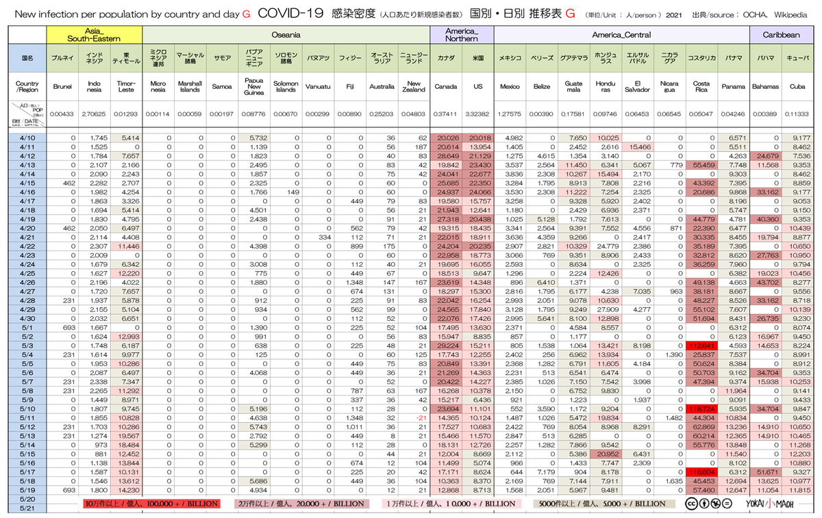Click the Bahamas 51,671 cell
This screenshot has height=518, width=822.
coord(765,471)
